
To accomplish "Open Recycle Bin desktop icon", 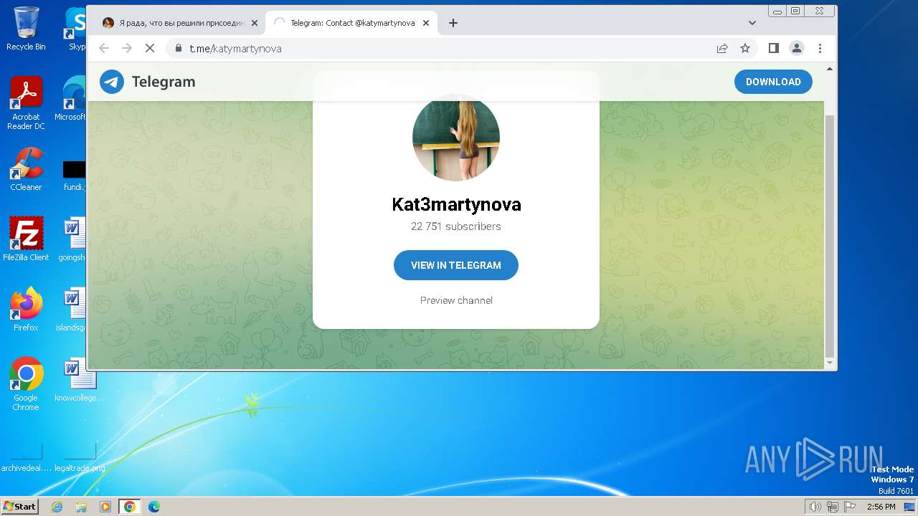I will coord(26,29).
